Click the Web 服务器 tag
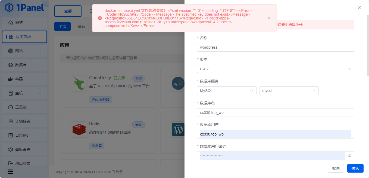 click(x=101, y=100)
